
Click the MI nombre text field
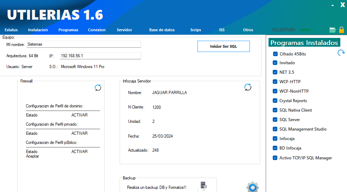coord(84,44)
